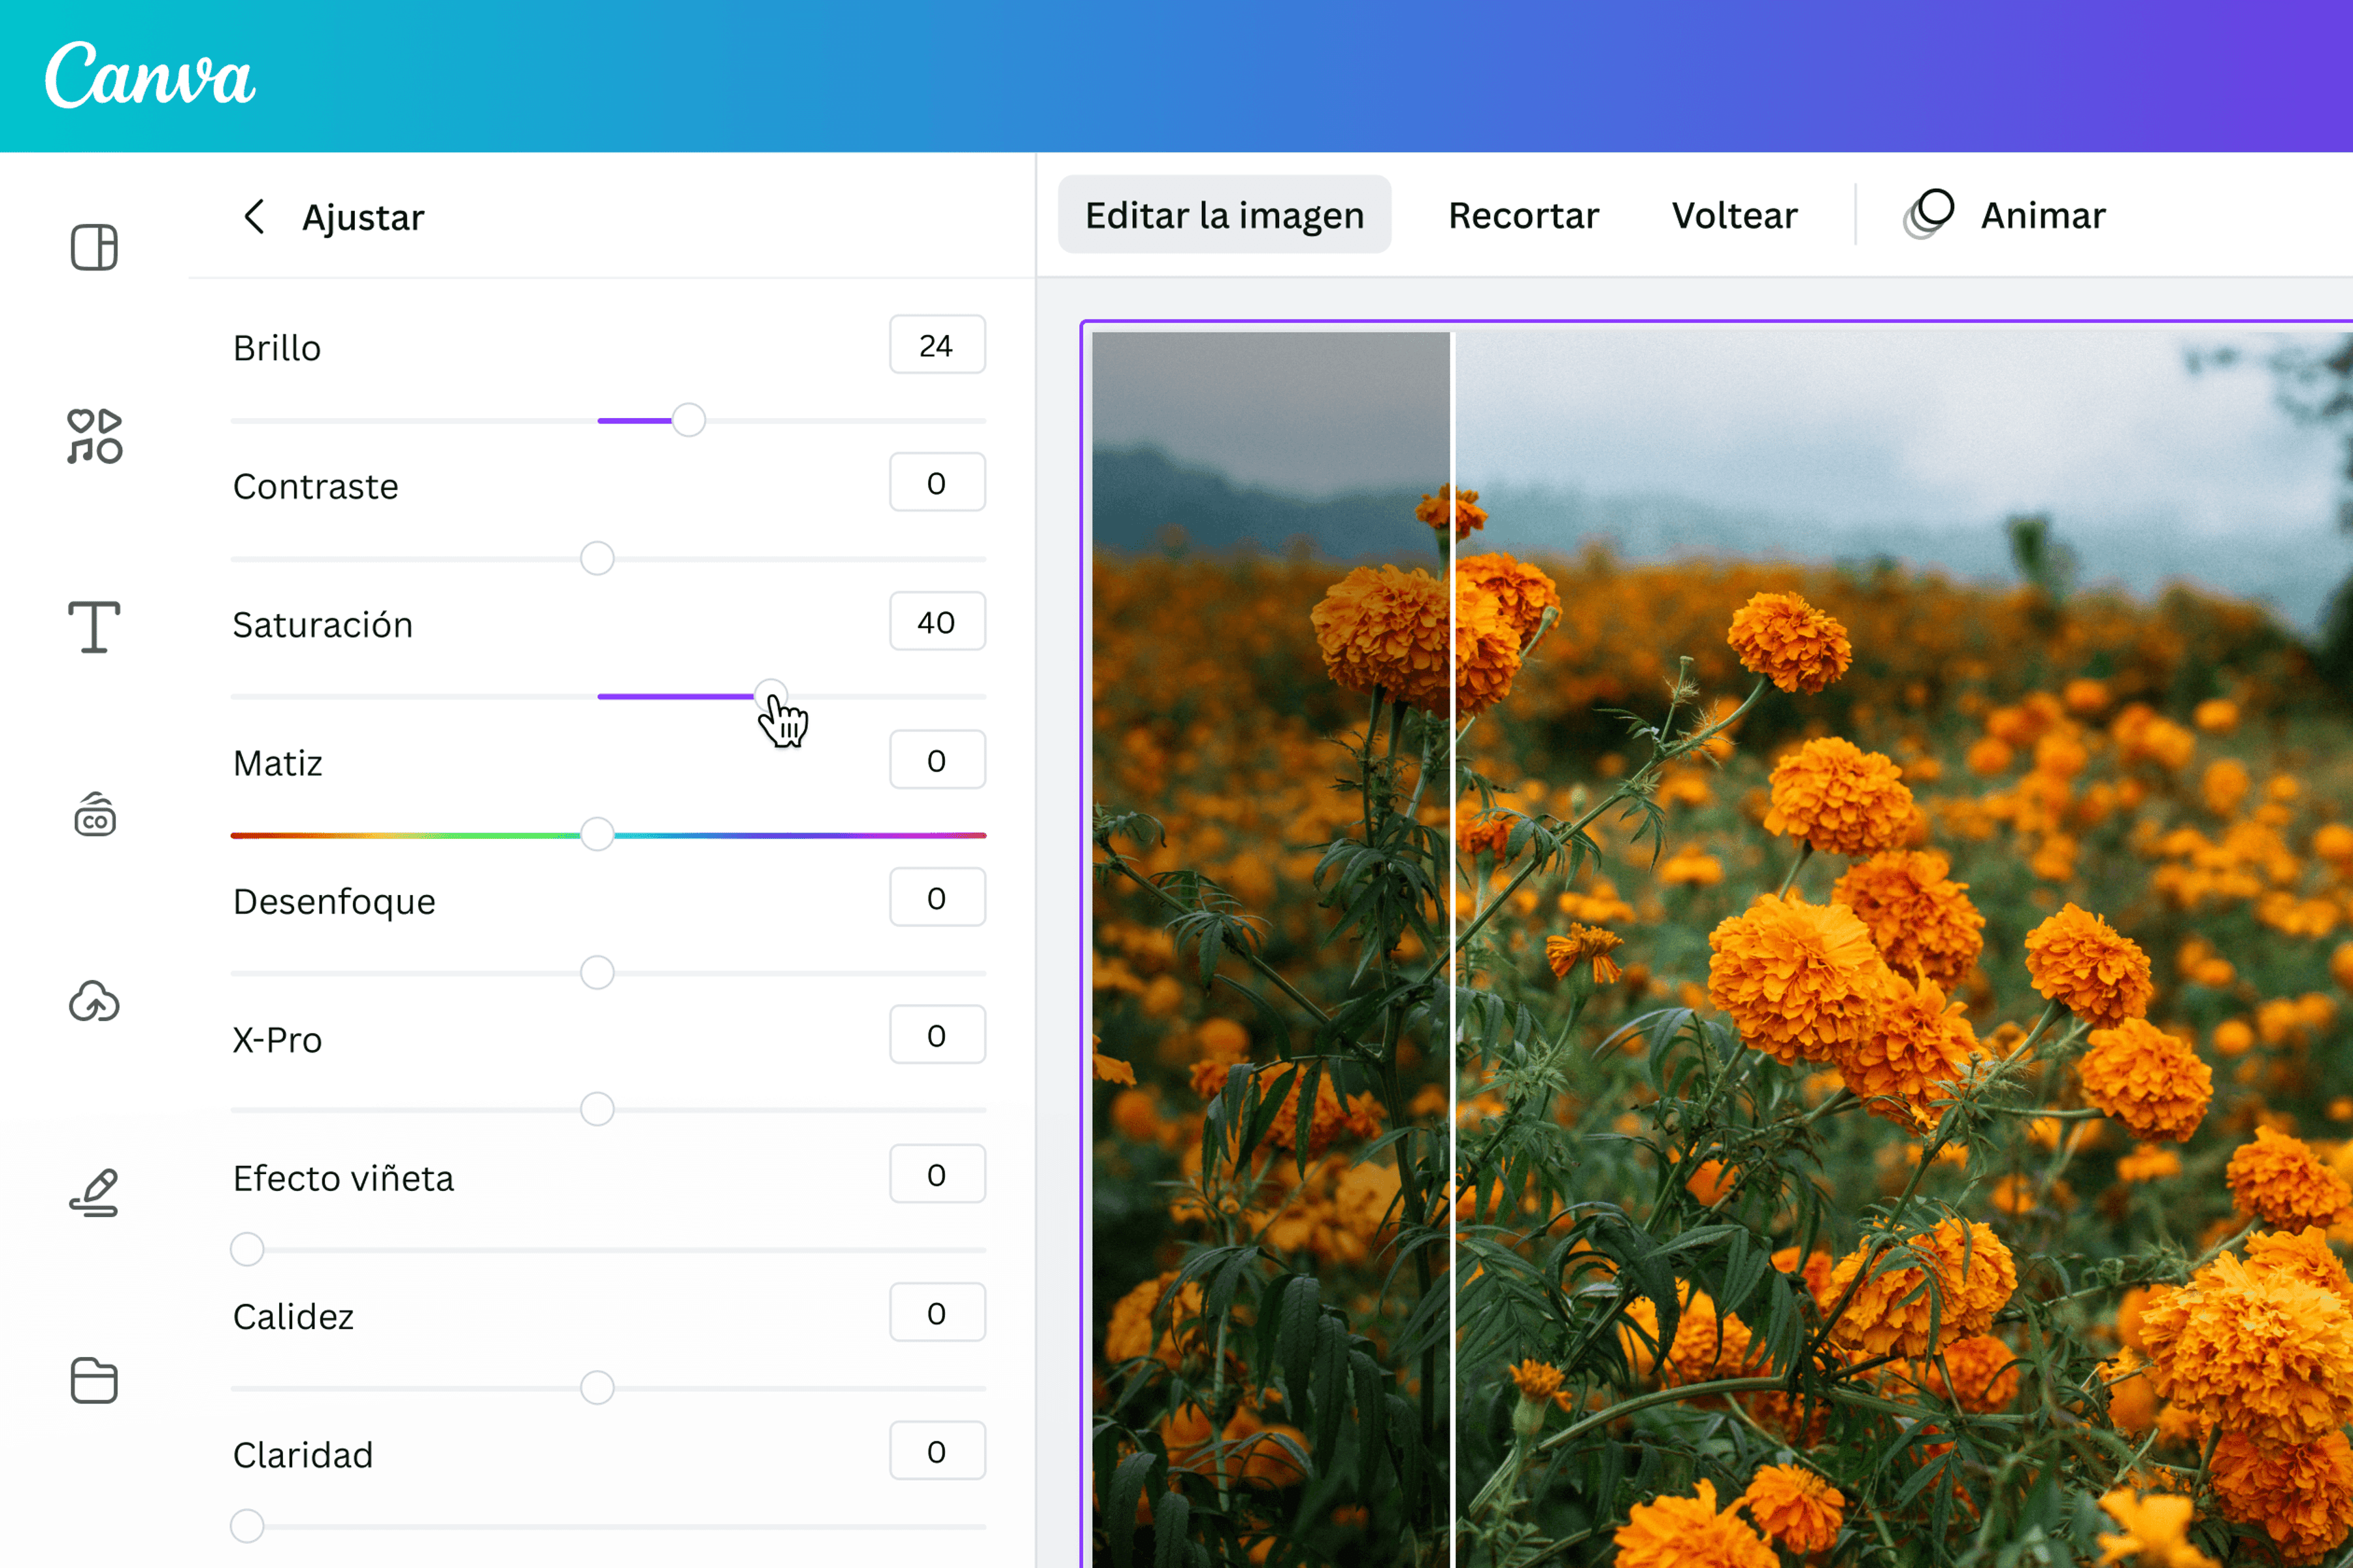Image resolution: width=2353 pixels, height=1568 pixels.
Task: Click the Matiz value field
Action: (937, 760)
